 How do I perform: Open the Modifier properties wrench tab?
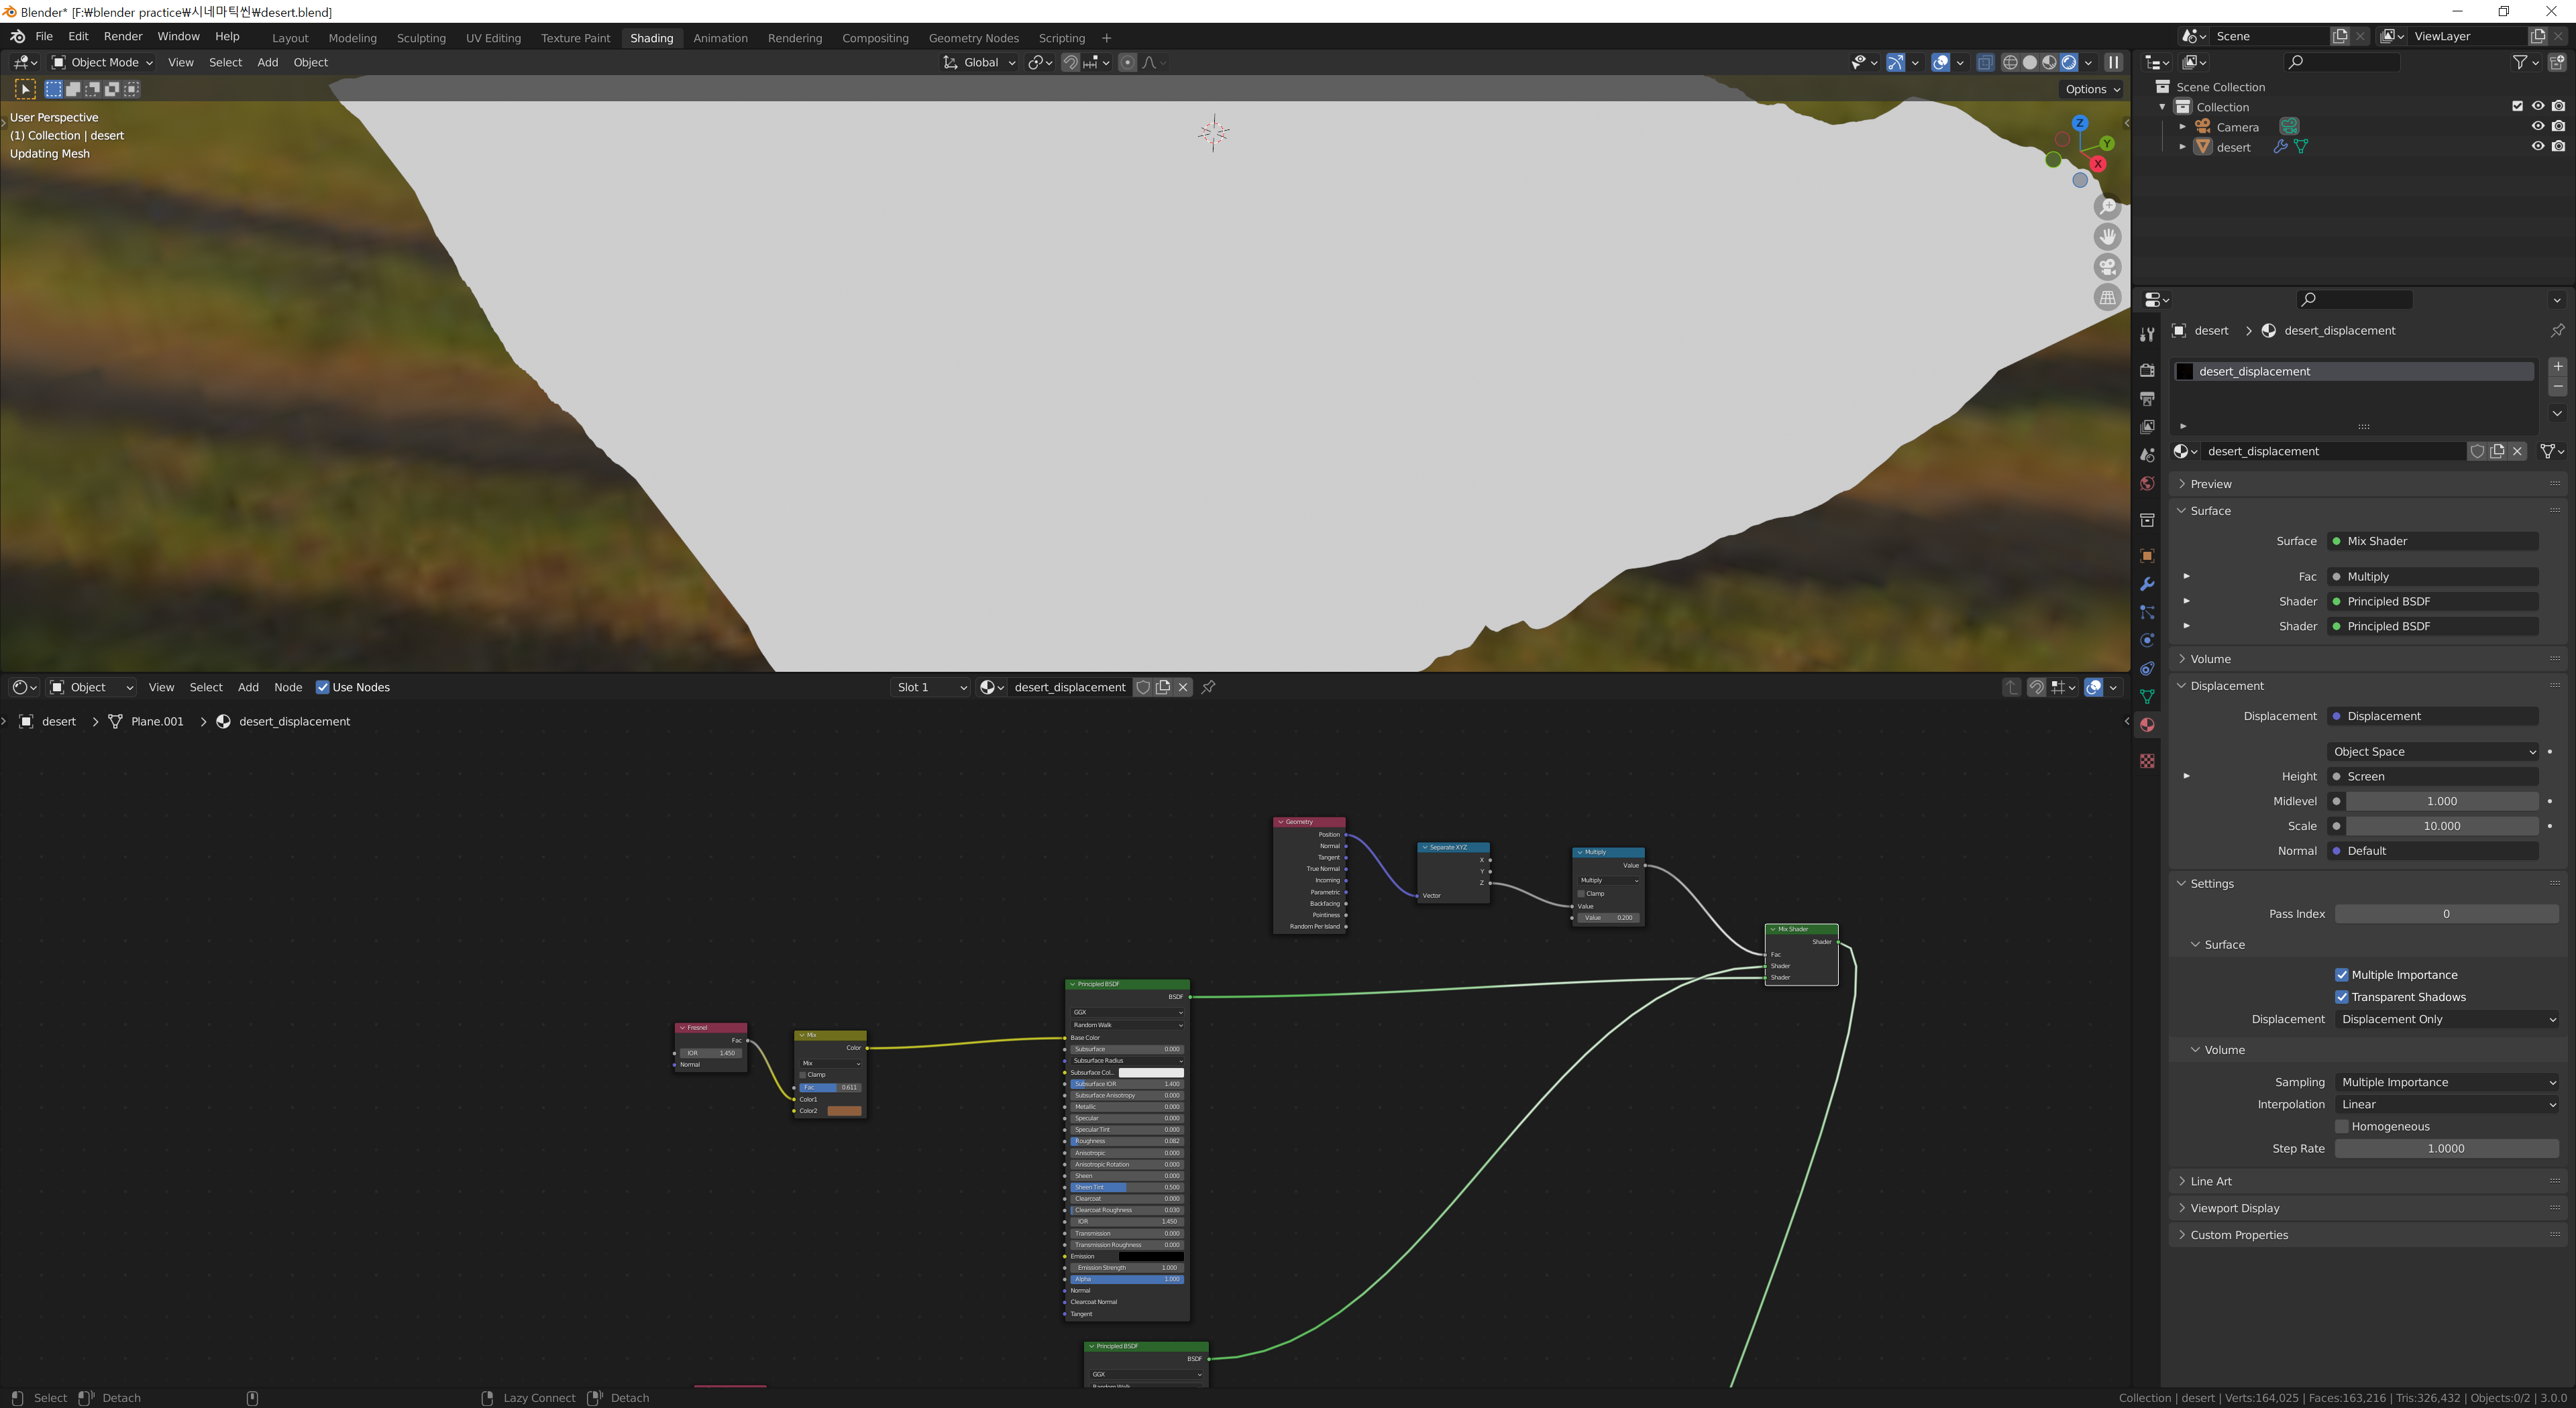2146,585
